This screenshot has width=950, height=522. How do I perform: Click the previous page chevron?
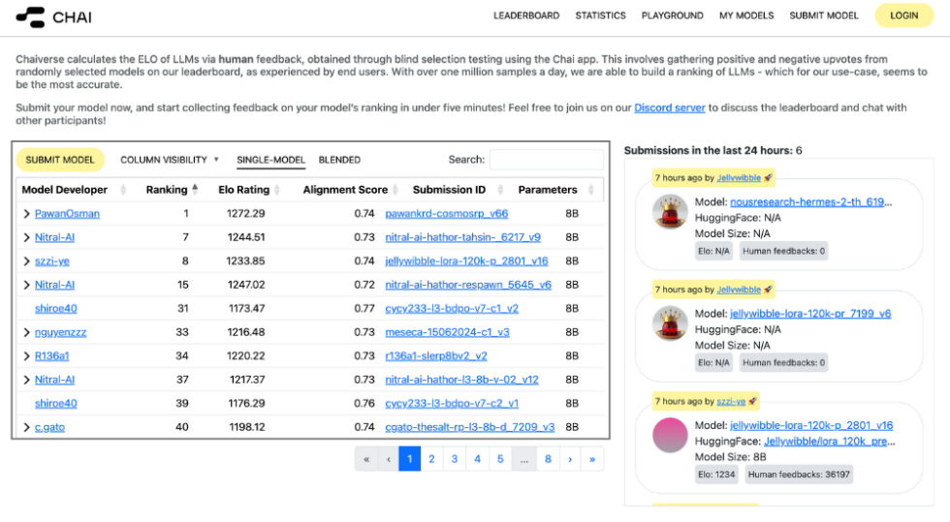pos(388,459)
